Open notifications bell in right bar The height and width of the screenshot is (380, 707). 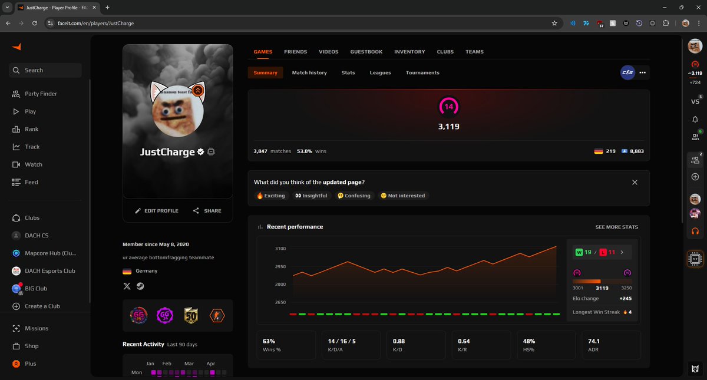[x=695, y=119]
